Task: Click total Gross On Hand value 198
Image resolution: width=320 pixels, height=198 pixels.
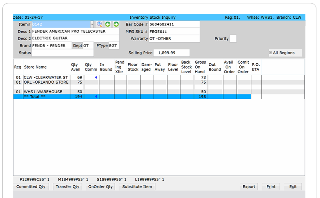Action: click(x=202, y=96)
